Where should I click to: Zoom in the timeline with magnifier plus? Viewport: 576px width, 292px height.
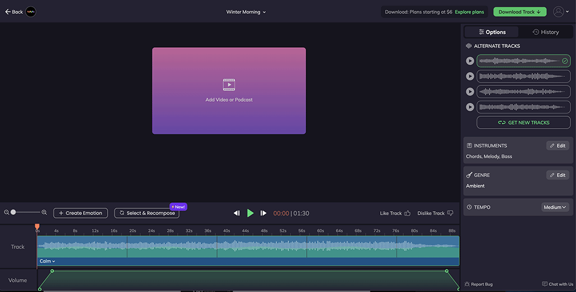tap(44, 212)
